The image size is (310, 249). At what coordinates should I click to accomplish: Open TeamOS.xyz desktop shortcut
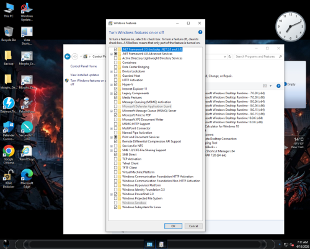(x=27, y=153)
